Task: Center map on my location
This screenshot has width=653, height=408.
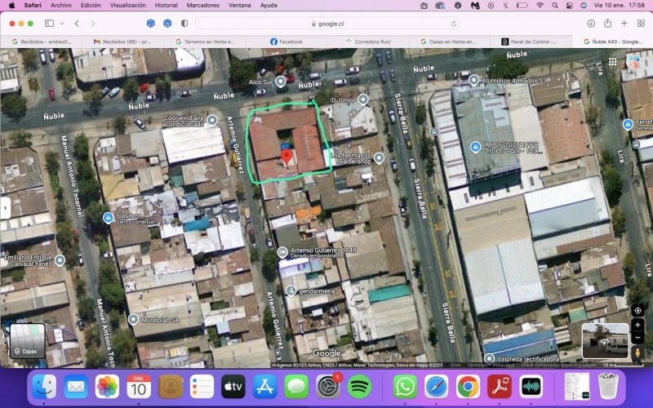Action: pos(637,311)
